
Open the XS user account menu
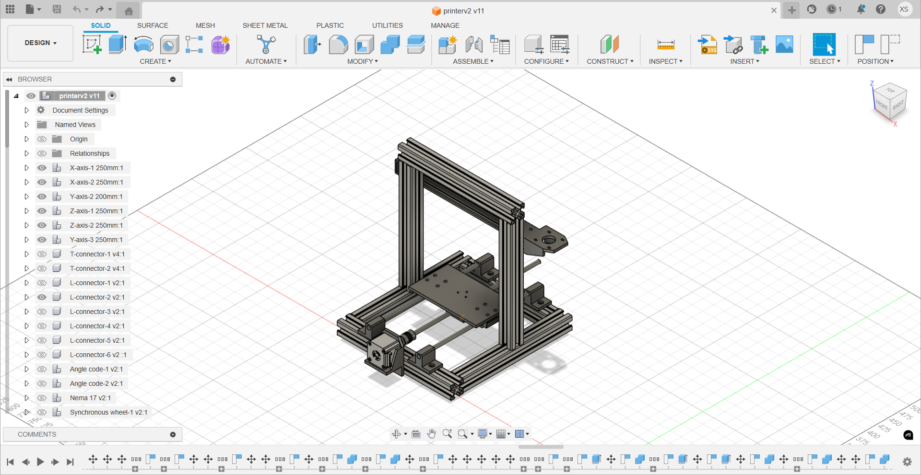pos(904,9)
